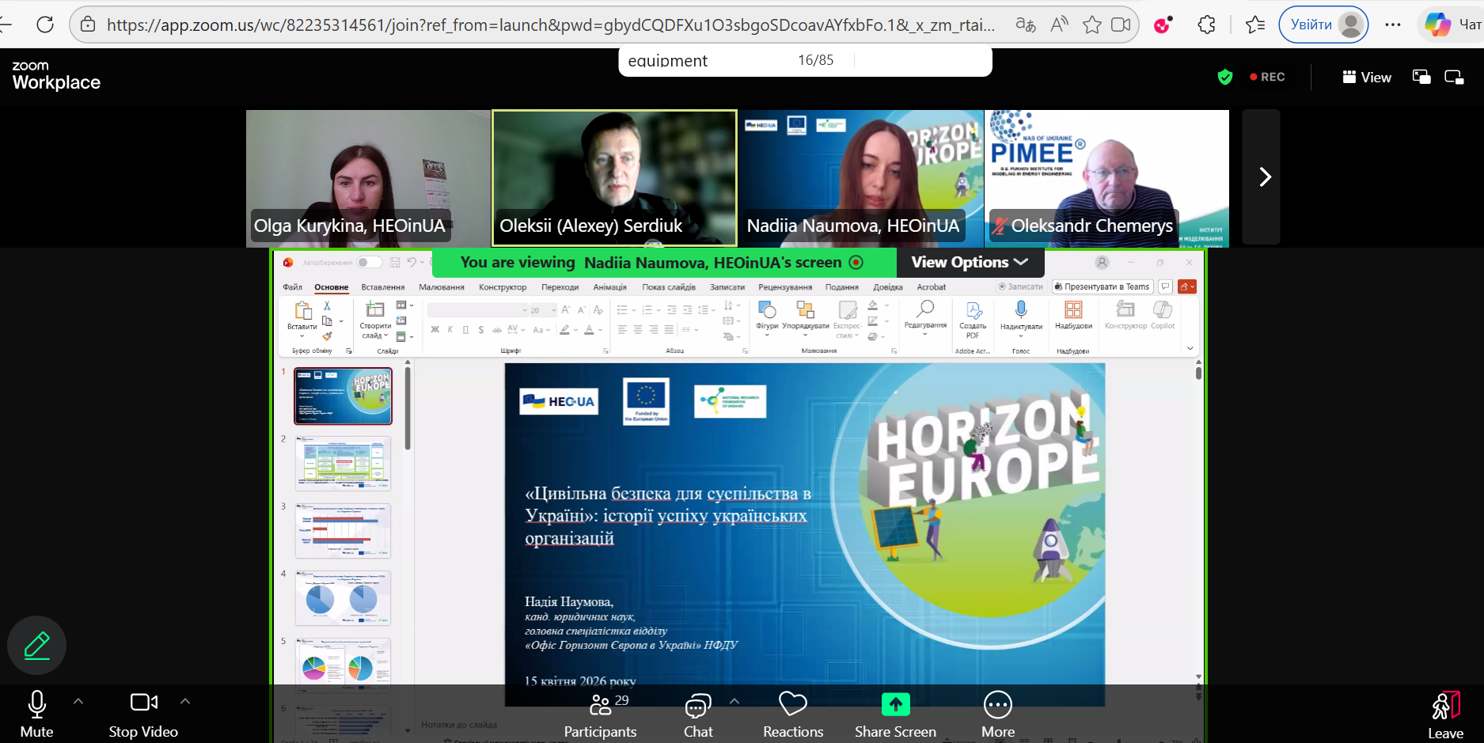Open the Zoom annotation pencil tool
The width and height of the screenshot is (1484, 743).
tap(36, 646)
